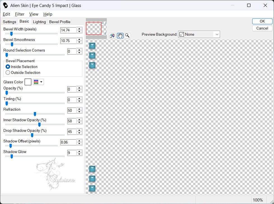The height and width of the screenshot is (204, 274).
Task: Increase Opacity with the up spinner
Action: [x=79, y=88]
